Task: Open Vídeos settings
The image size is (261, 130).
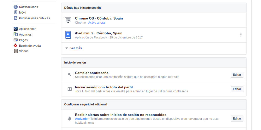Action: 24,51
